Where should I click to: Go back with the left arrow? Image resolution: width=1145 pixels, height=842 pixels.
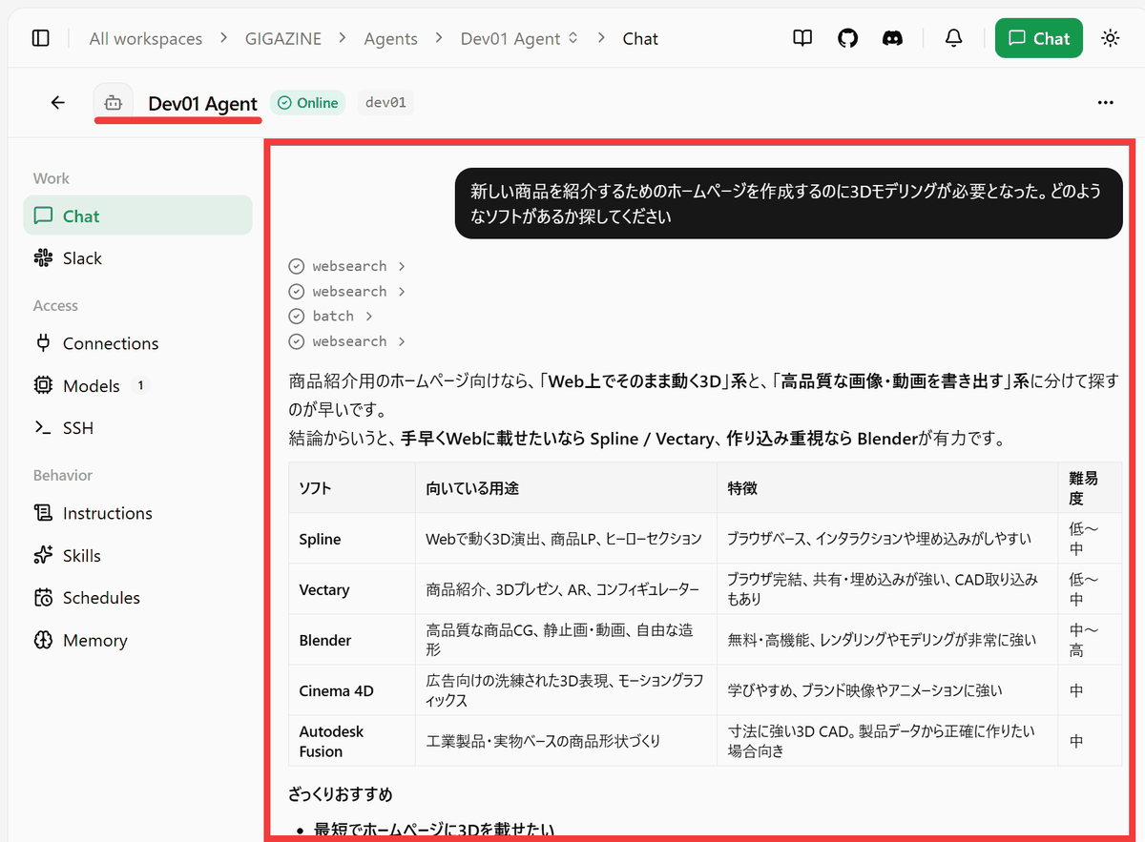pos(58,103)
